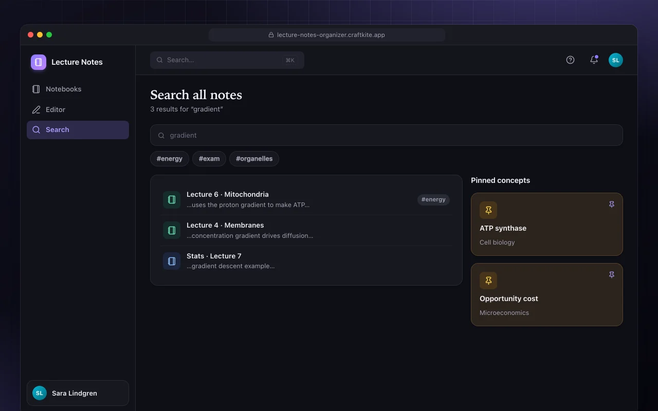Image resolution: width=658 pixels, height=411 pixels.
Task: Click the Cell biology label under ATP synthase
Action: (x=497, y=242)
